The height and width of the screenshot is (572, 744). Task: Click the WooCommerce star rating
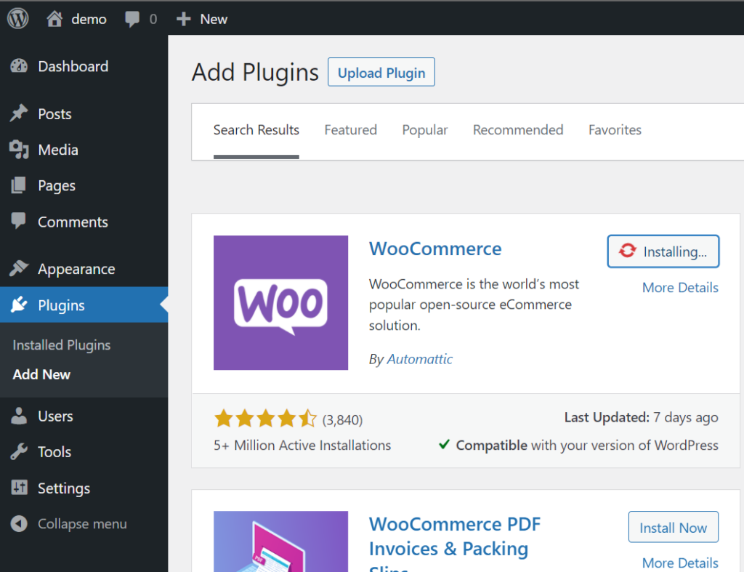click(x=264, y=419)
